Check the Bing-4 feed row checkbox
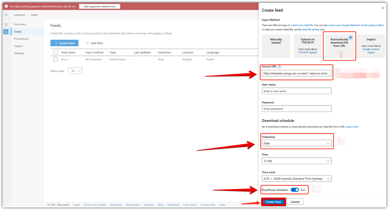 point(56,60)
